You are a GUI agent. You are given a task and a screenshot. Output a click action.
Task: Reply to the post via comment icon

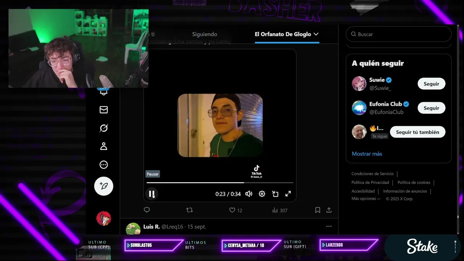point(147,210)
